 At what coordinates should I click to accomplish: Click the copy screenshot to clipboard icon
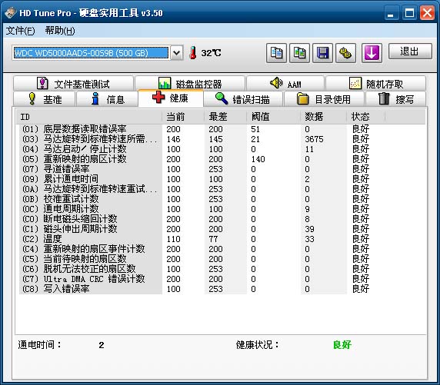299,53
